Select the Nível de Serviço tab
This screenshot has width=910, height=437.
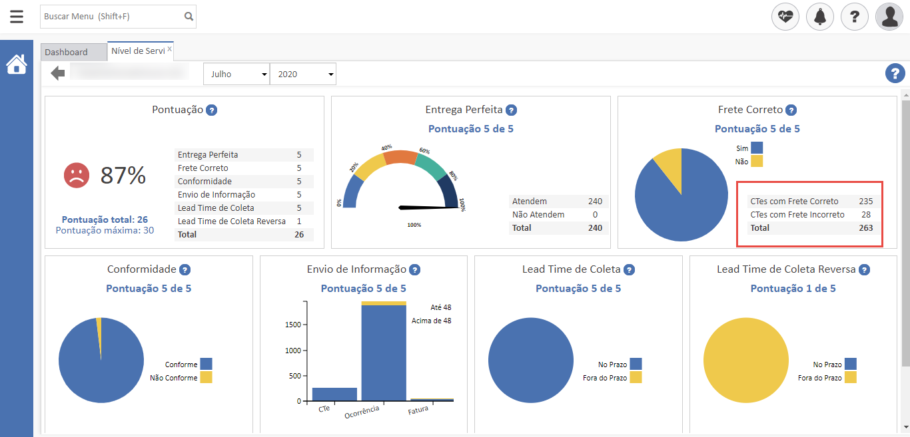coord(137,51)
